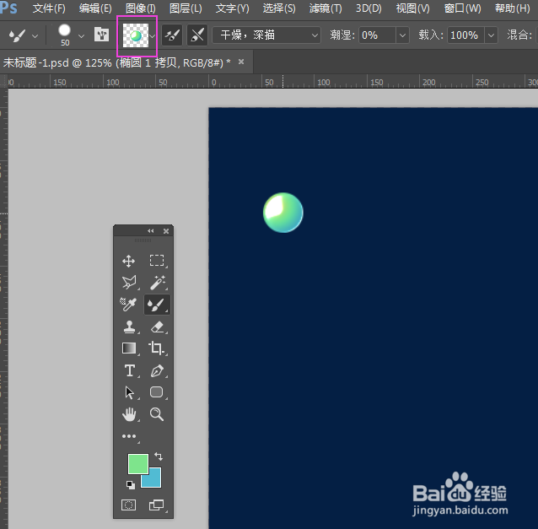This screenshot has width=538, height=529.
Task: Select the Eraser tool
Action: pyautogui.click(x=157, y=327)
